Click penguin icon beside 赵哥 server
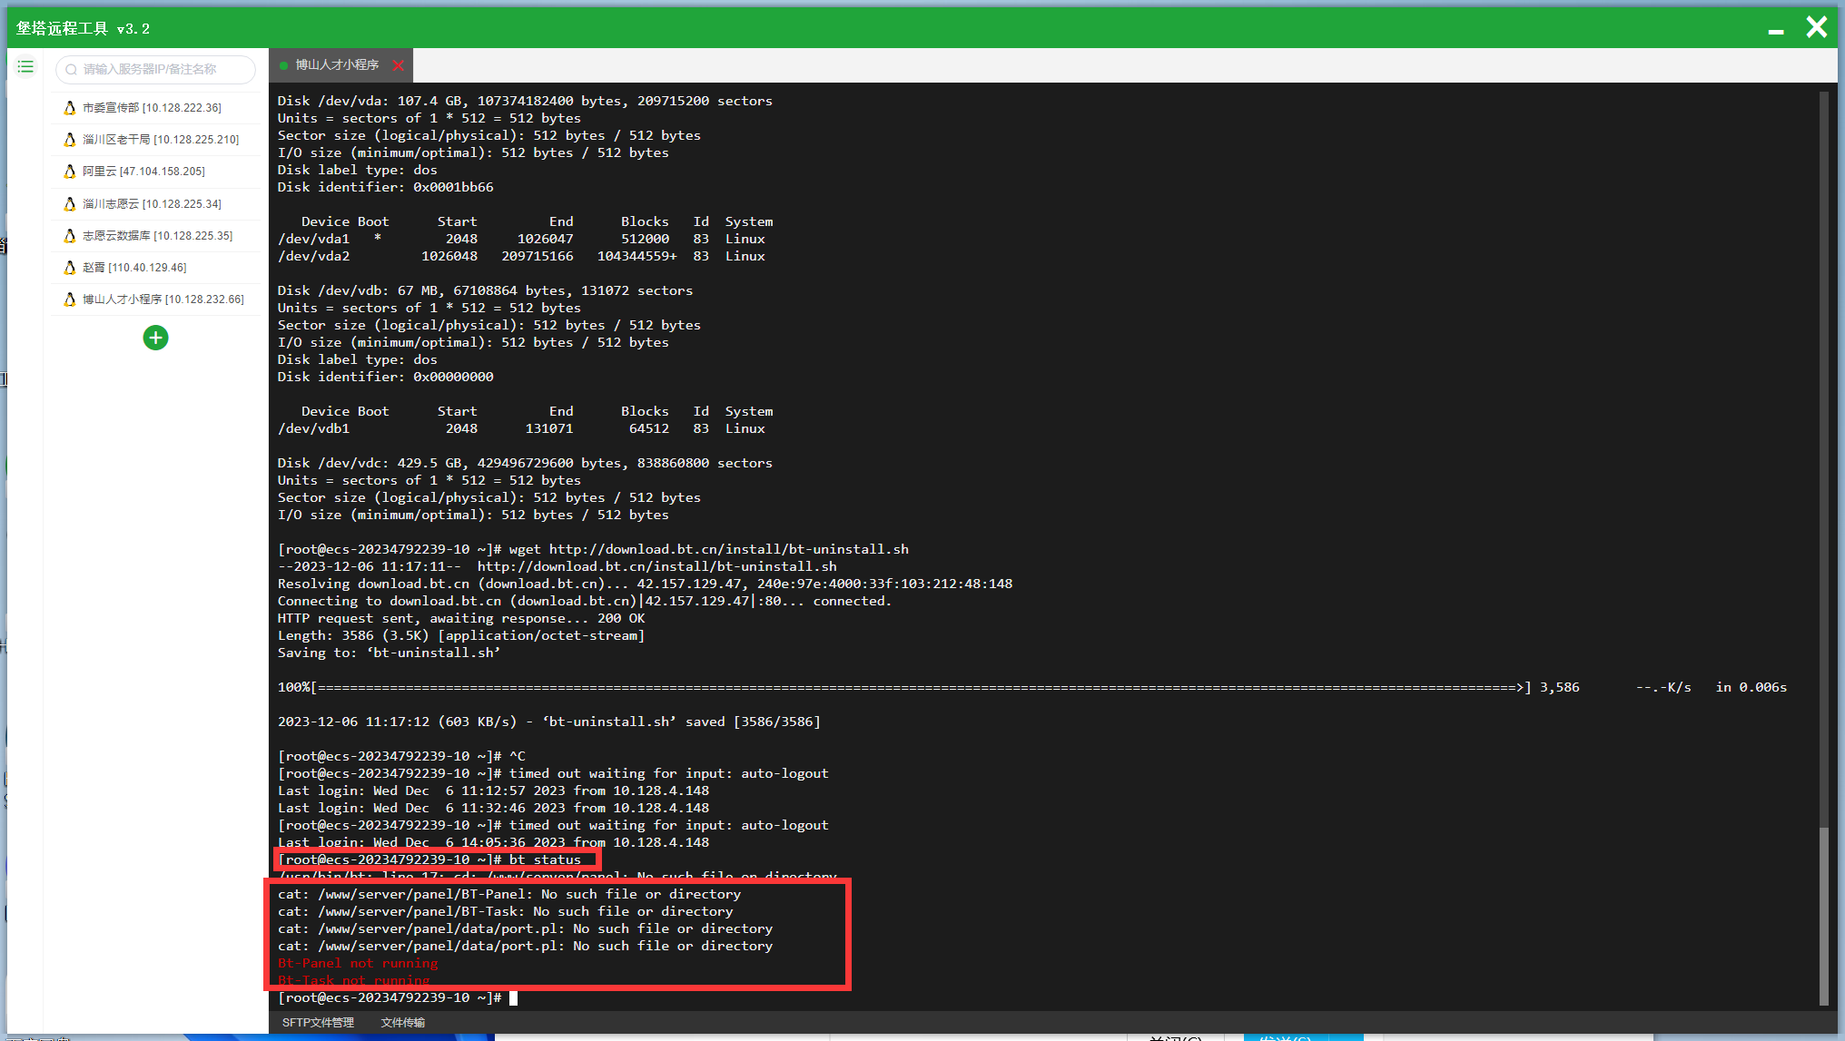This screenshot has width=1845, height=1041. click(x=70, y=268)
